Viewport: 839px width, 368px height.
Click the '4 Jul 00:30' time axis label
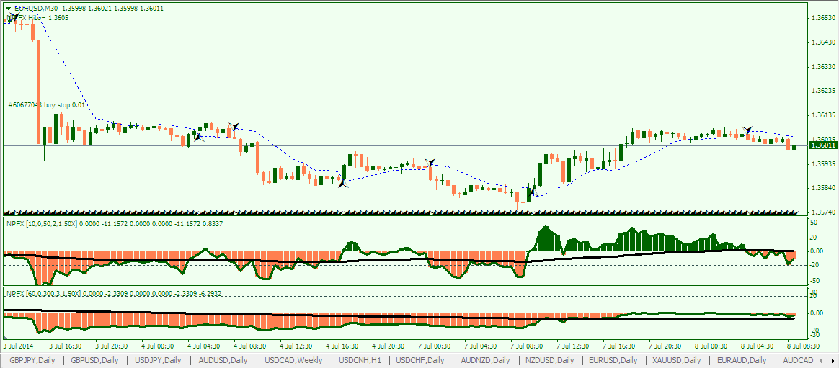tap(157, 346)
